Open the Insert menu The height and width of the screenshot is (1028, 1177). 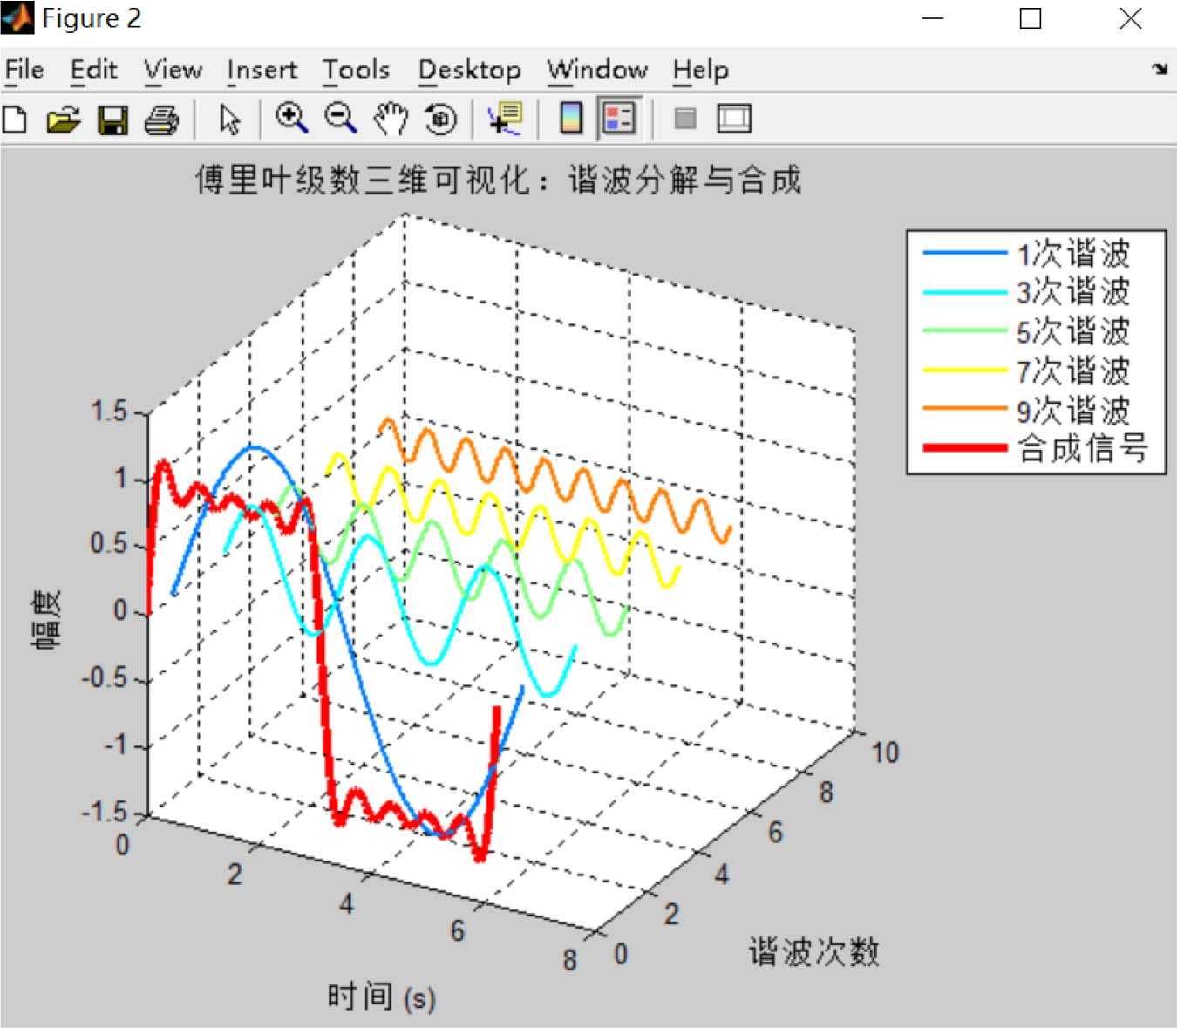point(262,70)
